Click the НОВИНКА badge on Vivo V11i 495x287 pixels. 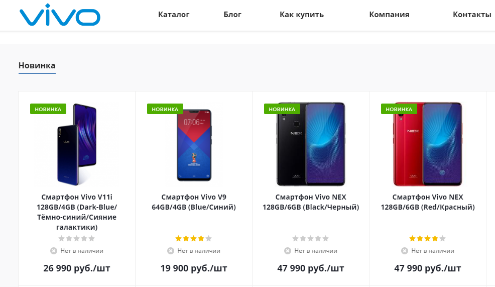click(x=48, y=109)
